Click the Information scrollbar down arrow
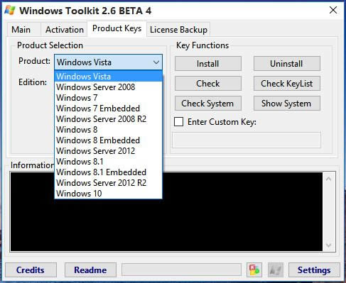This screenshot has height=283, width=346. (328, 245)
